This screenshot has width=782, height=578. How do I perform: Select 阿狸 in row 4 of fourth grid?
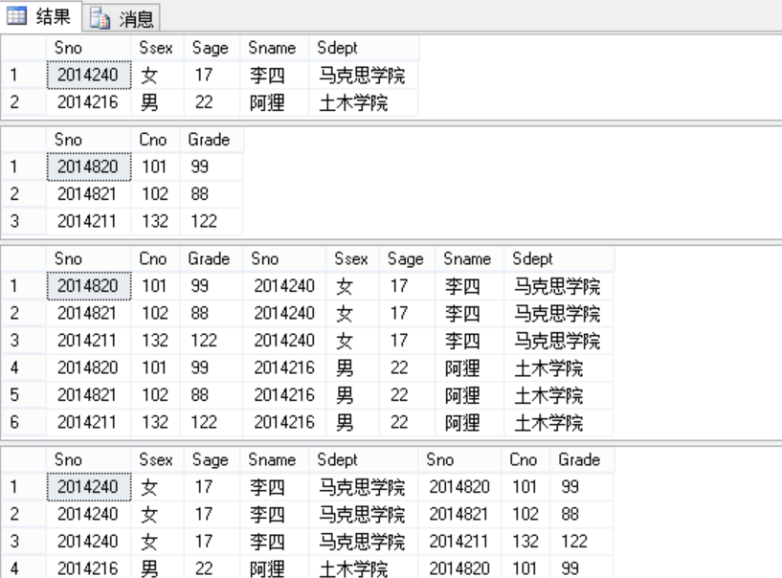pos(275,568)
